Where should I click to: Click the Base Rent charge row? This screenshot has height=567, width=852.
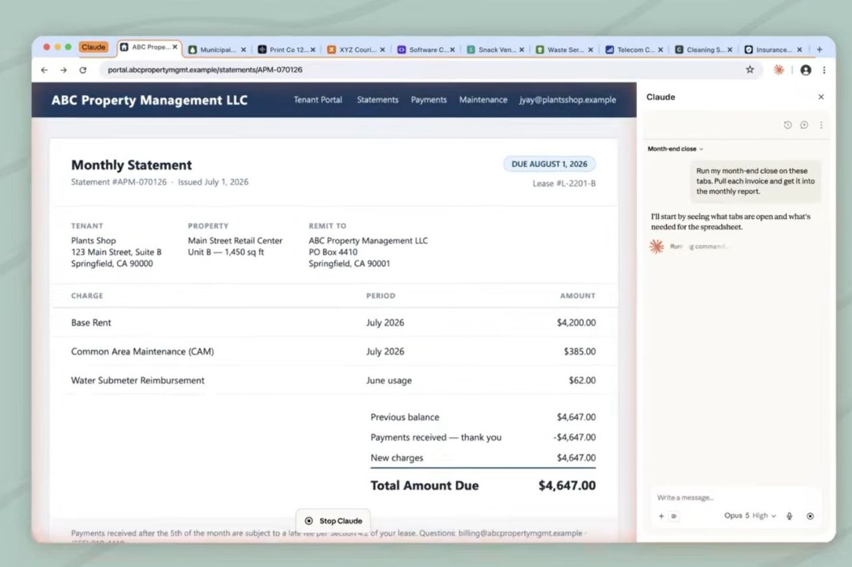coord(333,323)
